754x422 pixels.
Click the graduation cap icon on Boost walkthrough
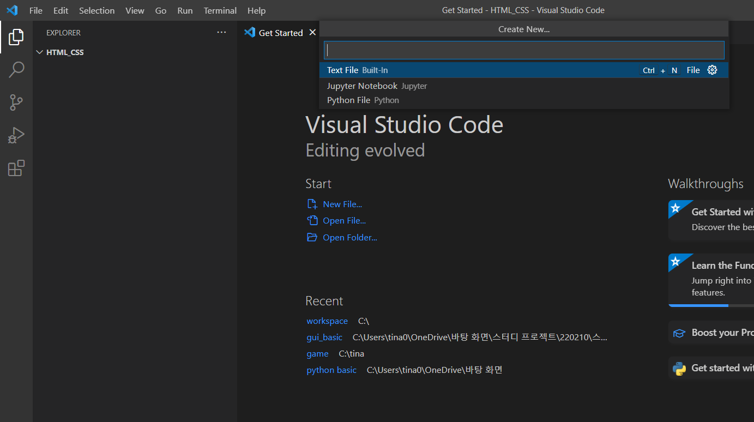(x=679, y=333)
